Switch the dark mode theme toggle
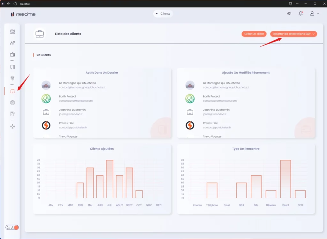Viewport: 327px width, 239px height. [x=12, y=227]
